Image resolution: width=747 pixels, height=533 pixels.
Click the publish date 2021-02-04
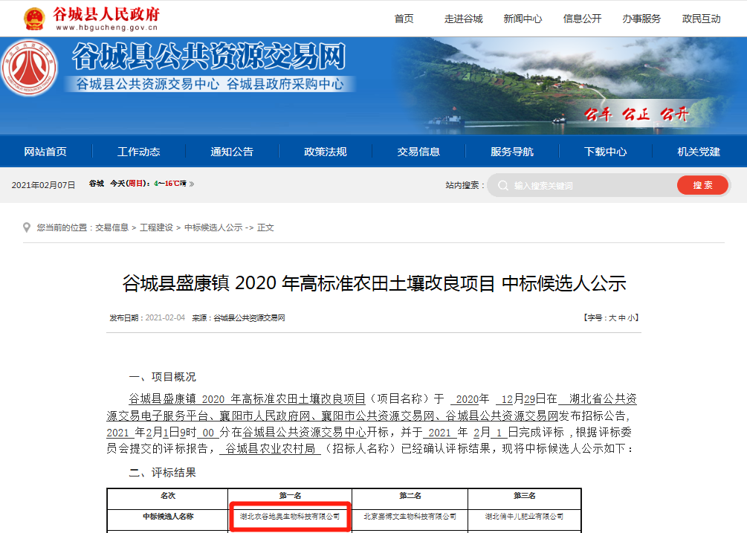[x=165, y=317]
